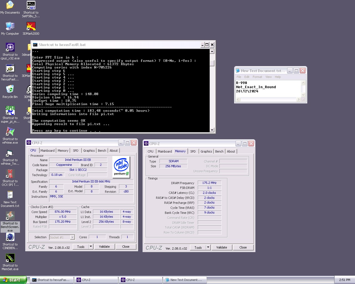Switch to hexusFast taskbar button

[x=52, y=280]
